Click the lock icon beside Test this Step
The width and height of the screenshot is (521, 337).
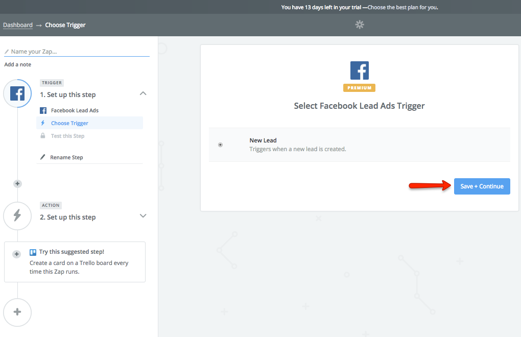pyautogui.click(x=43, y=136)
